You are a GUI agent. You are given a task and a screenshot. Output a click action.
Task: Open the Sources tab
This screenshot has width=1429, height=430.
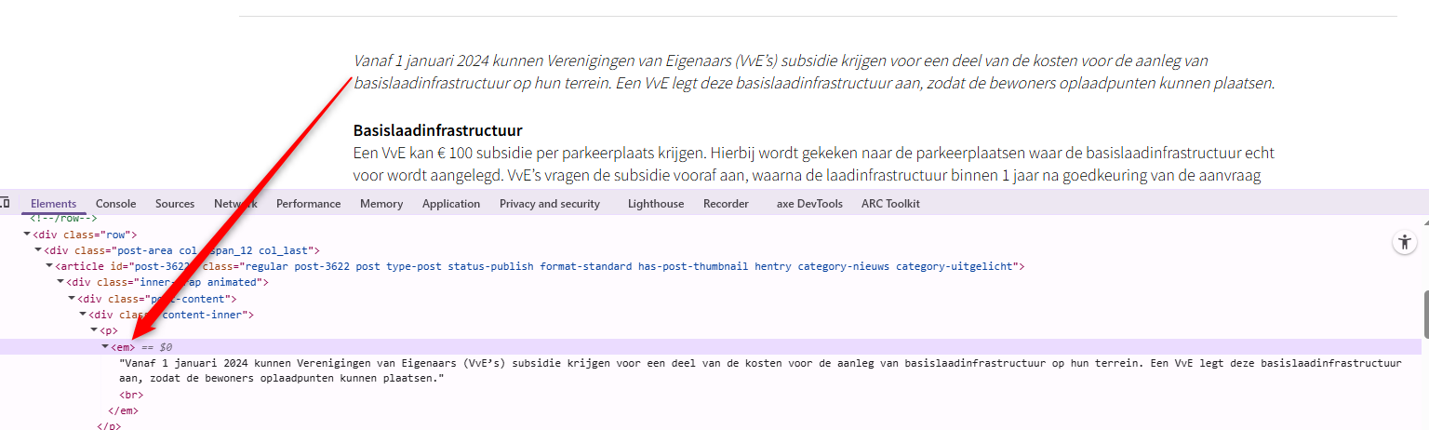[x=175, y=204]
